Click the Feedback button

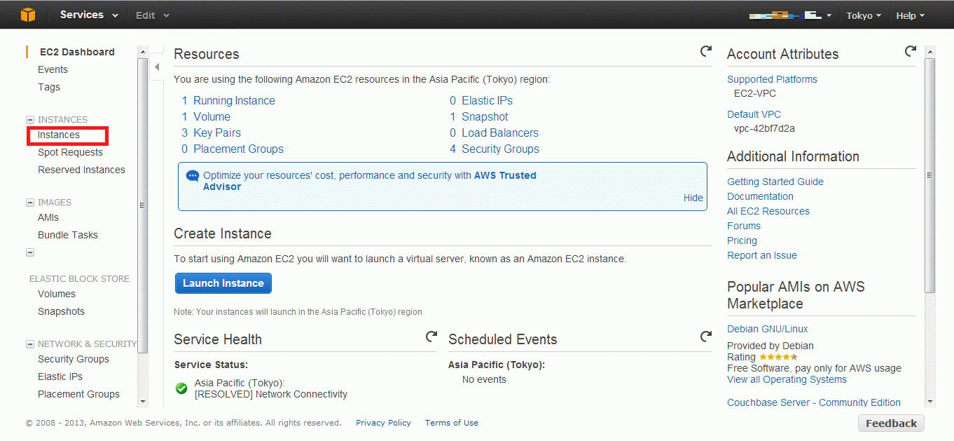point(891,423)
